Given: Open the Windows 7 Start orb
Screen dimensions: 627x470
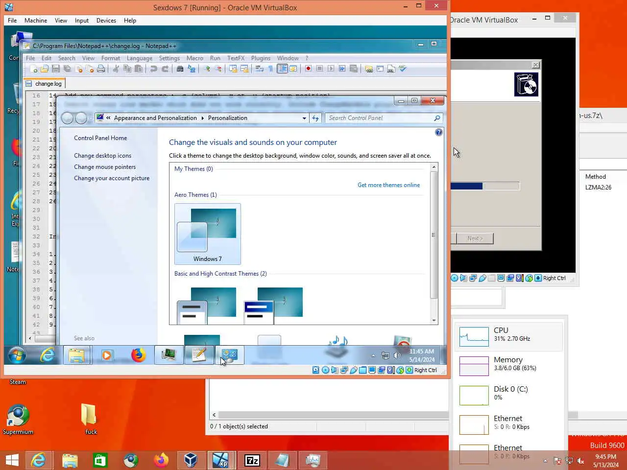Looking at the screenshot, I should (17, 354).
